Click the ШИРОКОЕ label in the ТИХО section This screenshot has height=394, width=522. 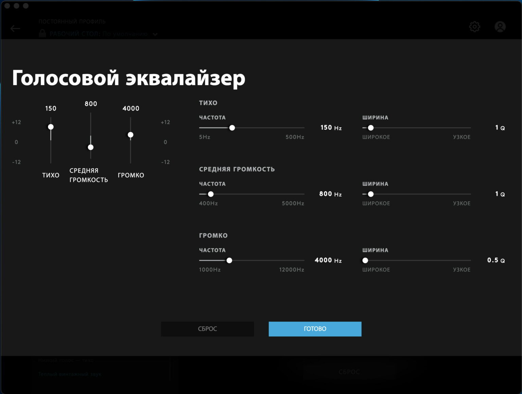coord(376,137)
